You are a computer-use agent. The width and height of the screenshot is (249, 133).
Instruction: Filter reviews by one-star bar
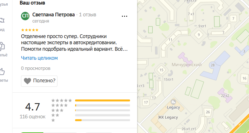[x=103, y=120]
